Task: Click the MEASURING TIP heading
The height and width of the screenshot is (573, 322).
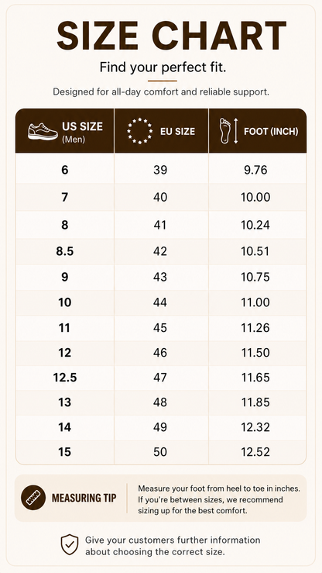Action: tap(84, 498)
